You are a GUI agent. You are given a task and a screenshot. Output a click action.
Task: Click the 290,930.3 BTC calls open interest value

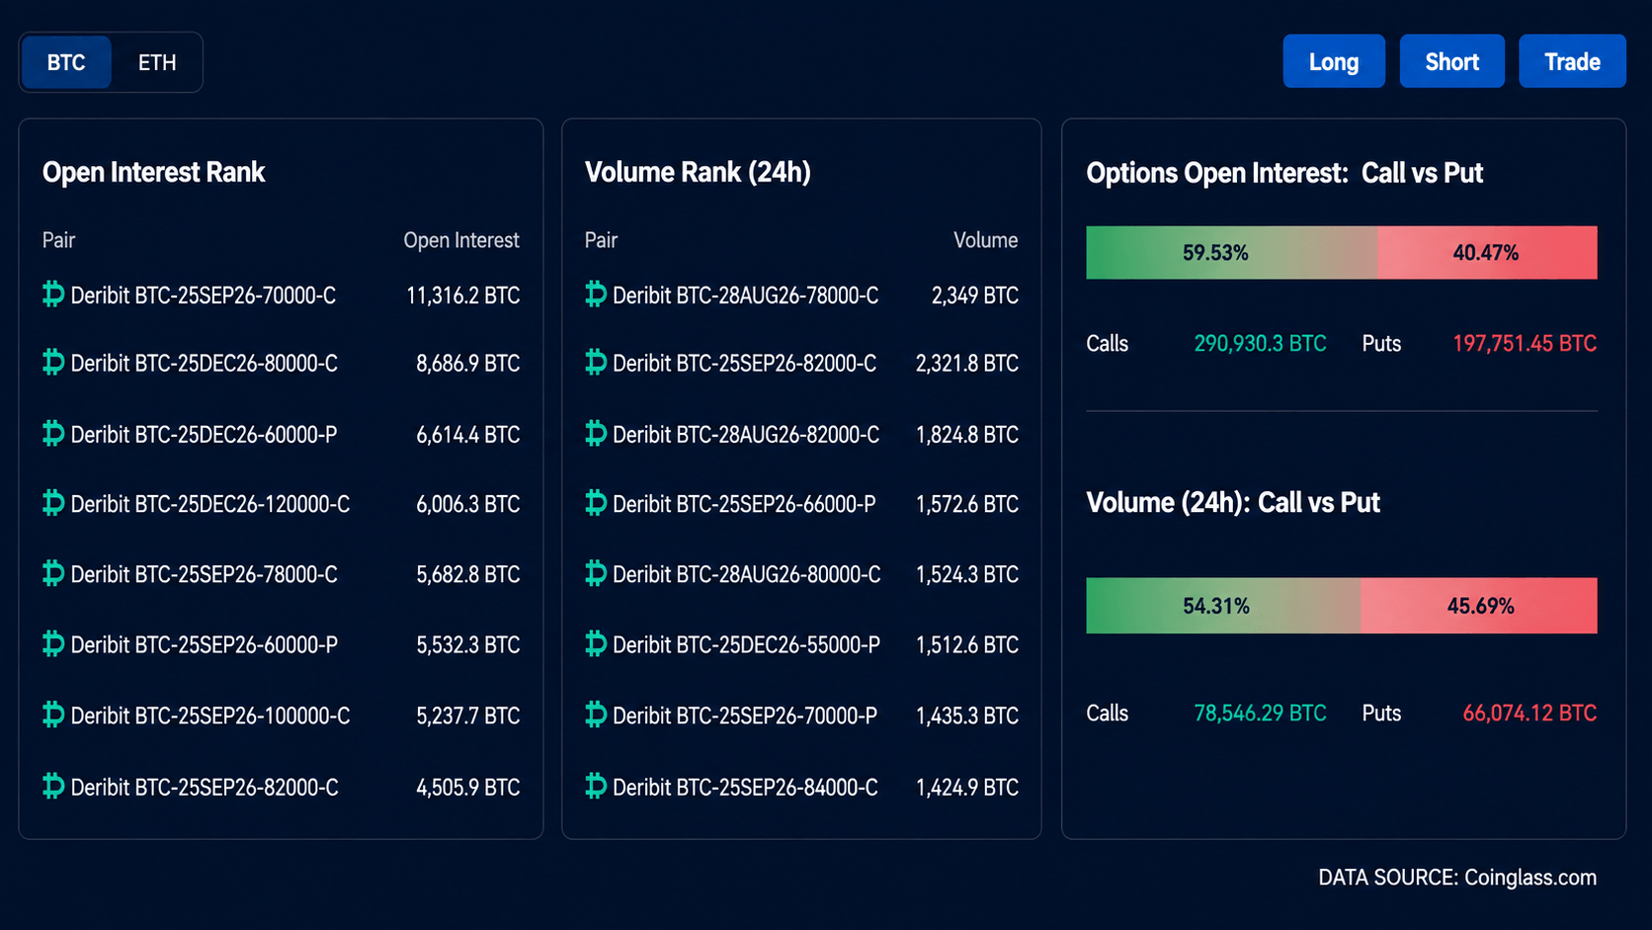(x=1260, y=344)
